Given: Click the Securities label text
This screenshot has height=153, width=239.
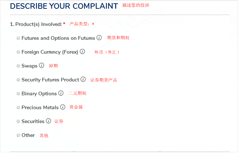Looking at the screenshot, I should tap(33, 121).
